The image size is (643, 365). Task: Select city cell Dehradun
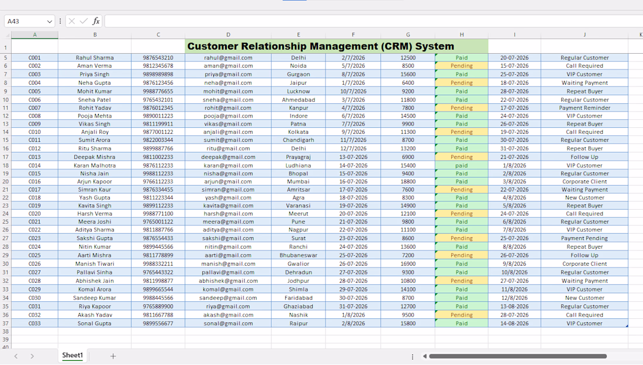point(299,272)
